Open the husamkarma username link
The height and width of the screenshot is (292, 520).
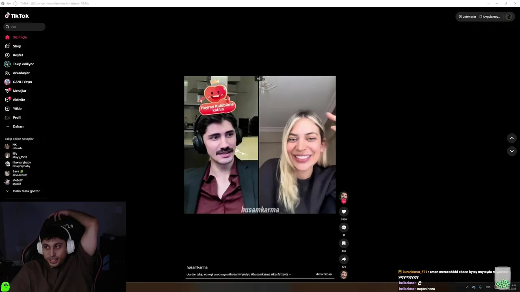click(x=197, y=268)
